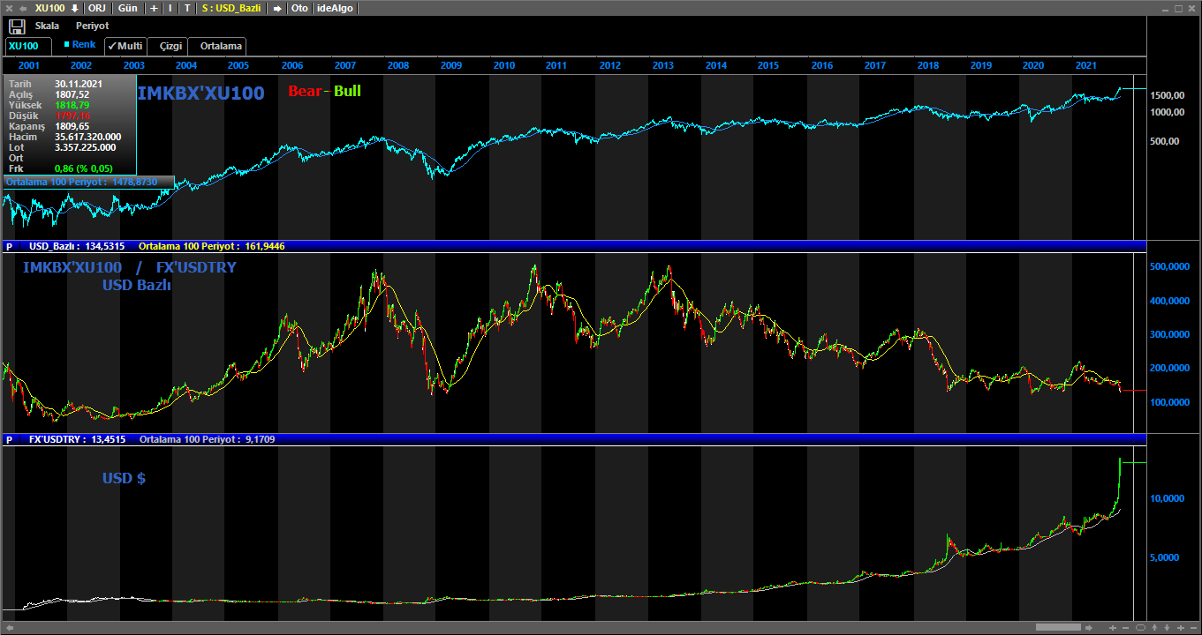
Task: Click the scroll right arrow beside the scrollbar
Action: (x=1089, y=627)
